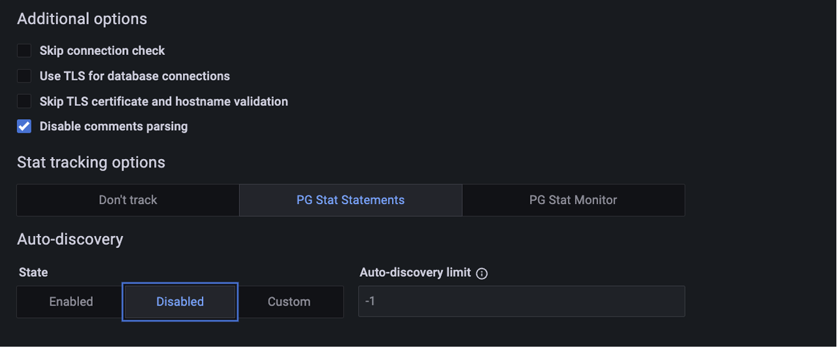Tick the Use TLS for database connections box

(24, 77)
